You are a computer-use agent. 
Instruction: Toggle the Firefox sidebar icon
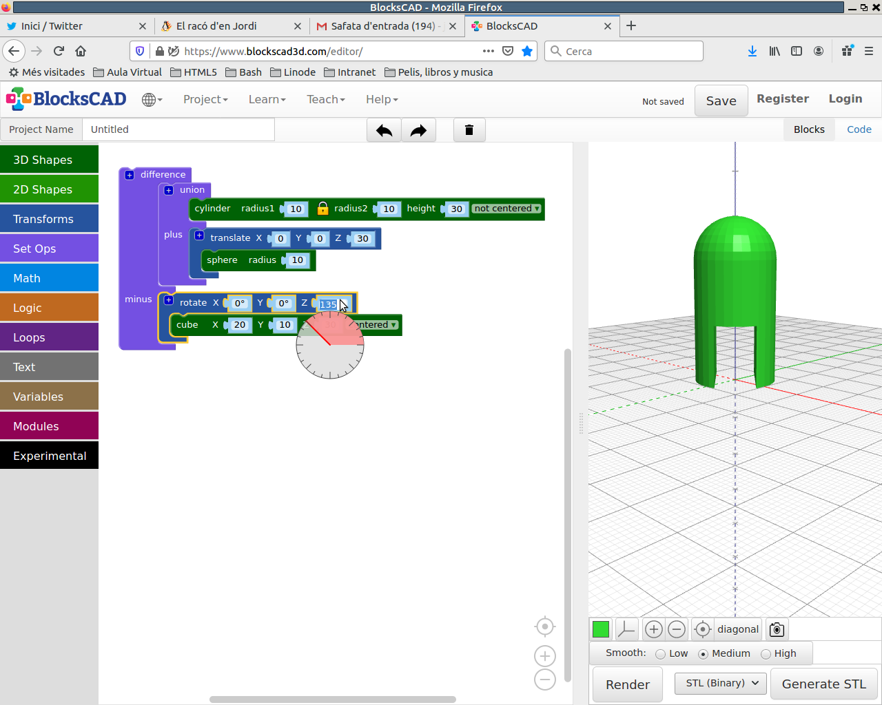[797, 51]
